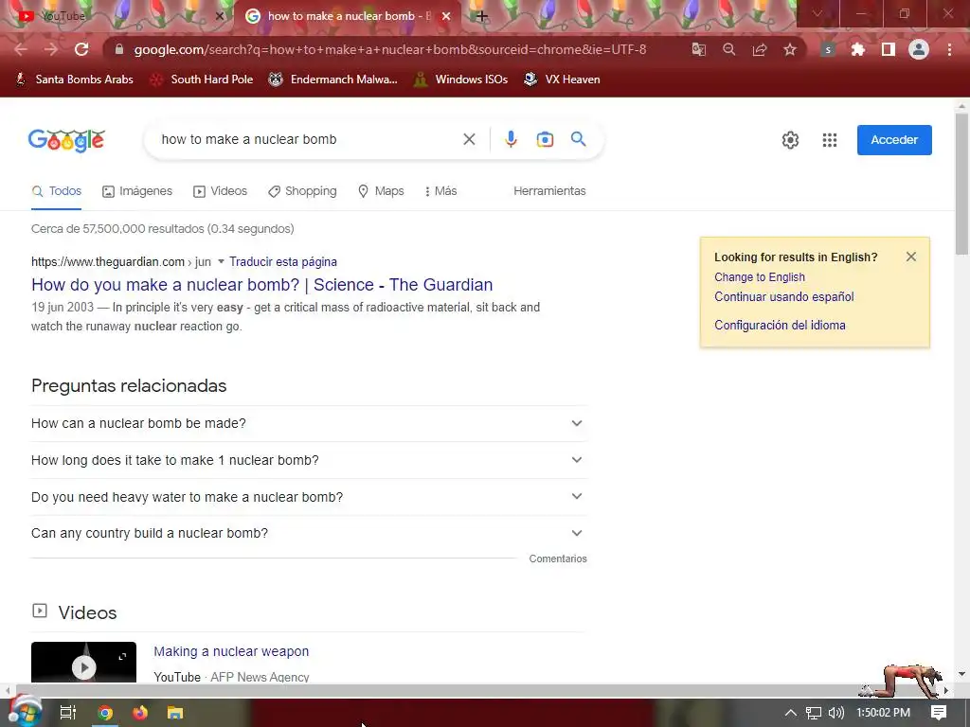Click the Acceder sign-in button

[x=894, y=140]
